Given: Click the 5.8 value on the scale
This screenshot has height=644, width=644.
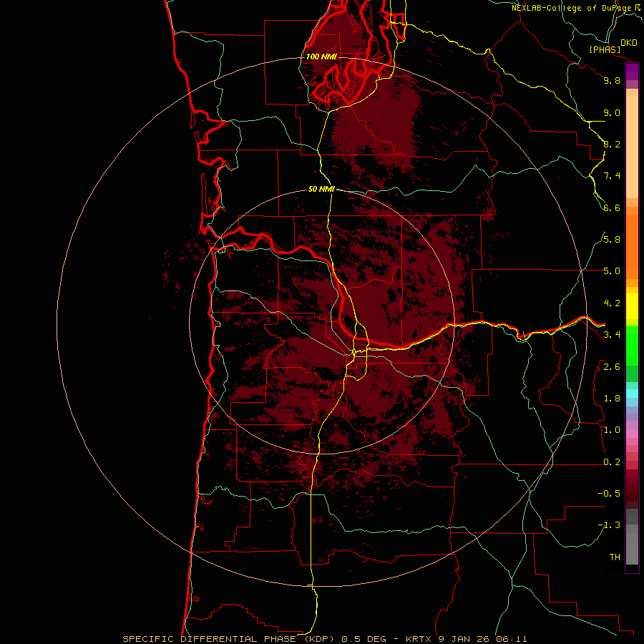Looking at the screenshot, I should (x=612, y=240).
